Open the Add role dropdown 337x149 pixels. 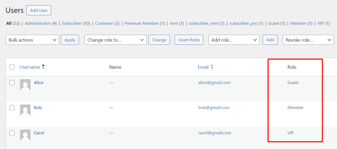coord(234,40)
